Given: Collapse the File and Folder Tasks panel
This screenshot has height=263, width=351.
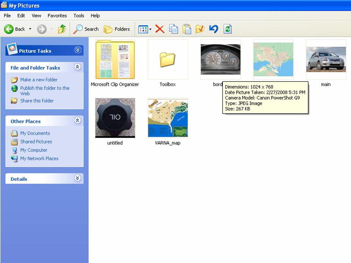Looking at the screenshot, I should coord(78,67).
